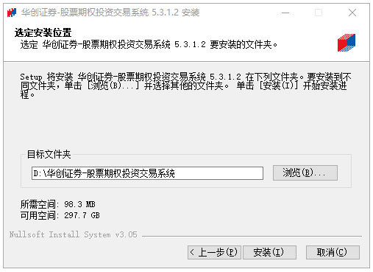The width and height of the screenshot is (373, 272).
Task: Click the 所需空间: 98.3 MB label
Action: [x=58, y=204]
